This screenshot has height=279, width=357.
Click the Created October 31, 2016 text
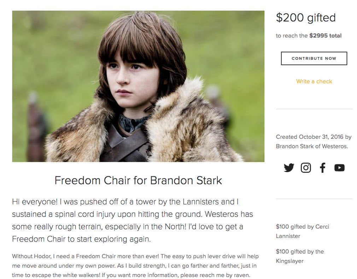310,137
